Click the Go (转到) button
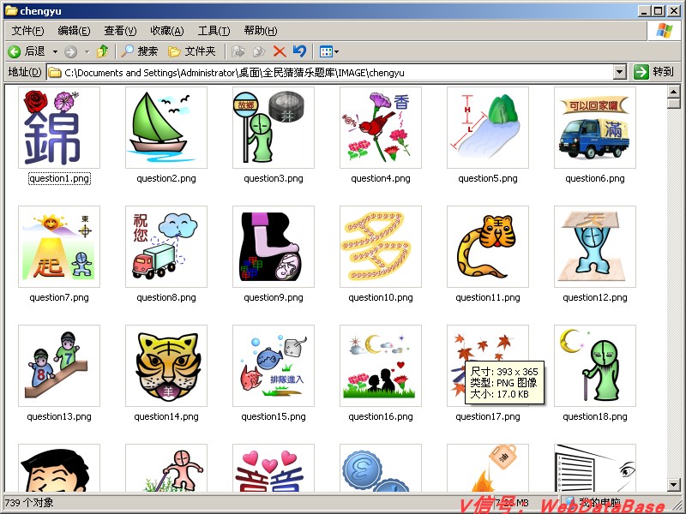The image size is (686, 514). [654, 72]
